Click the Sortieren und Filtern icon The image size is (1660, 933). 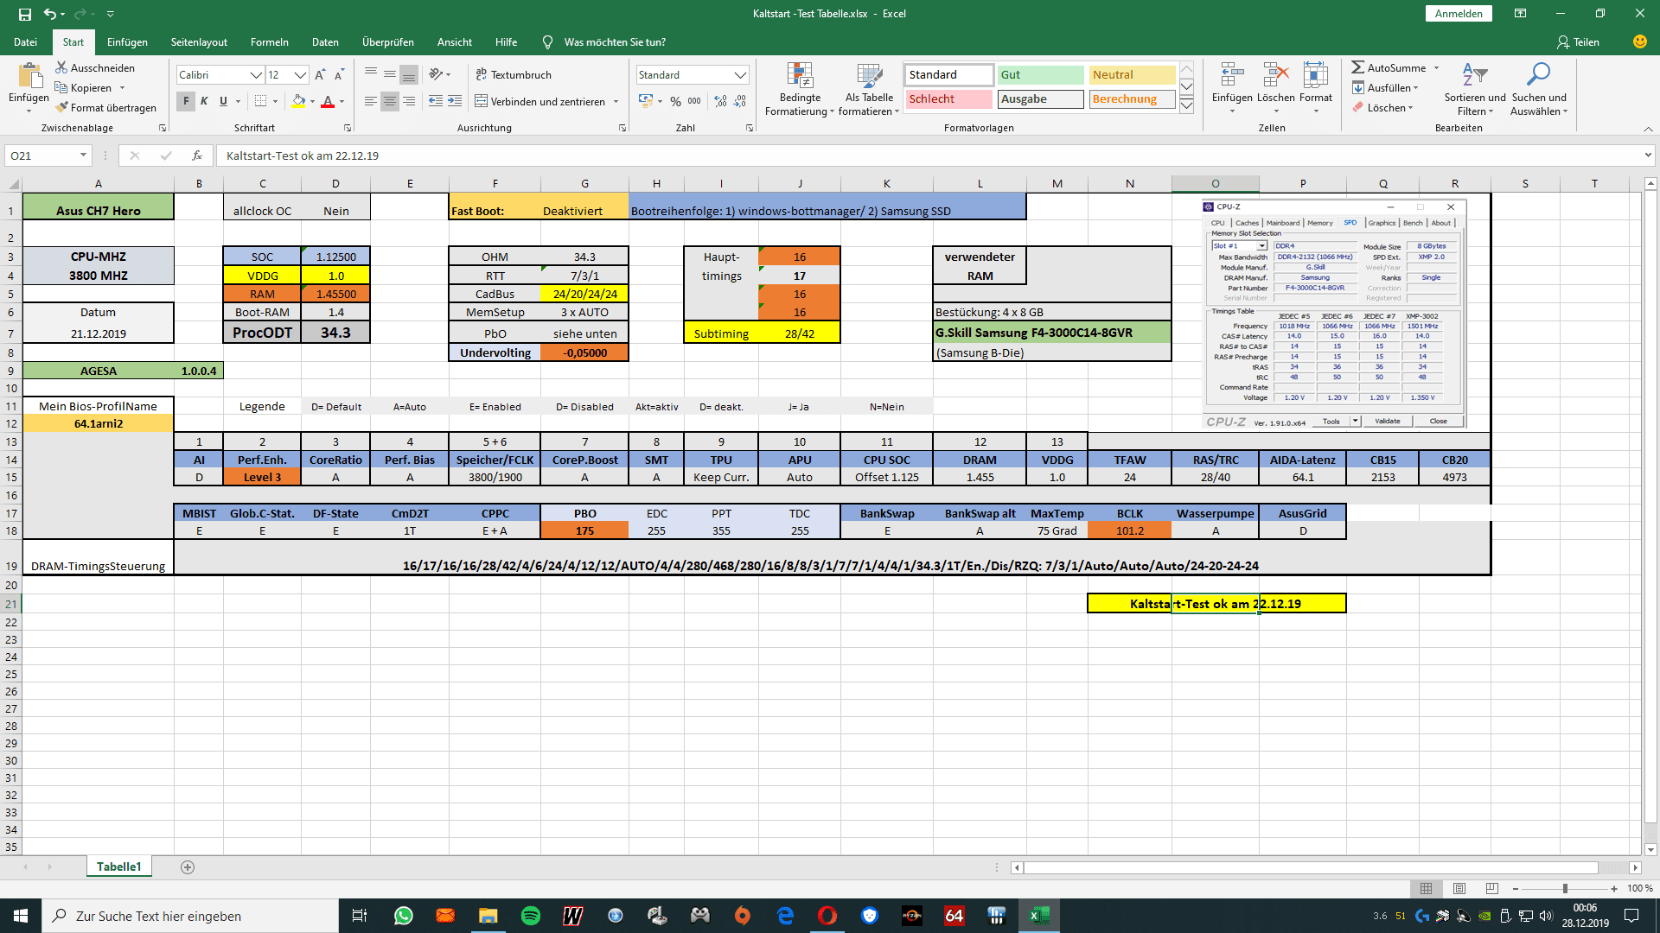(1474, 75)
